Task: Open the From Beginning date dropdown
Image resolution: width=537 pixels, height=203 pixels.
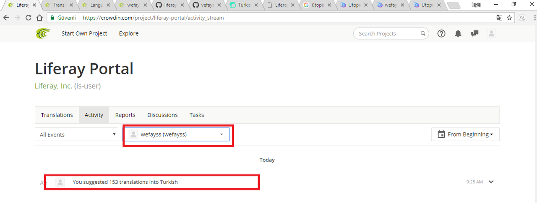Action: pos(465,134)
